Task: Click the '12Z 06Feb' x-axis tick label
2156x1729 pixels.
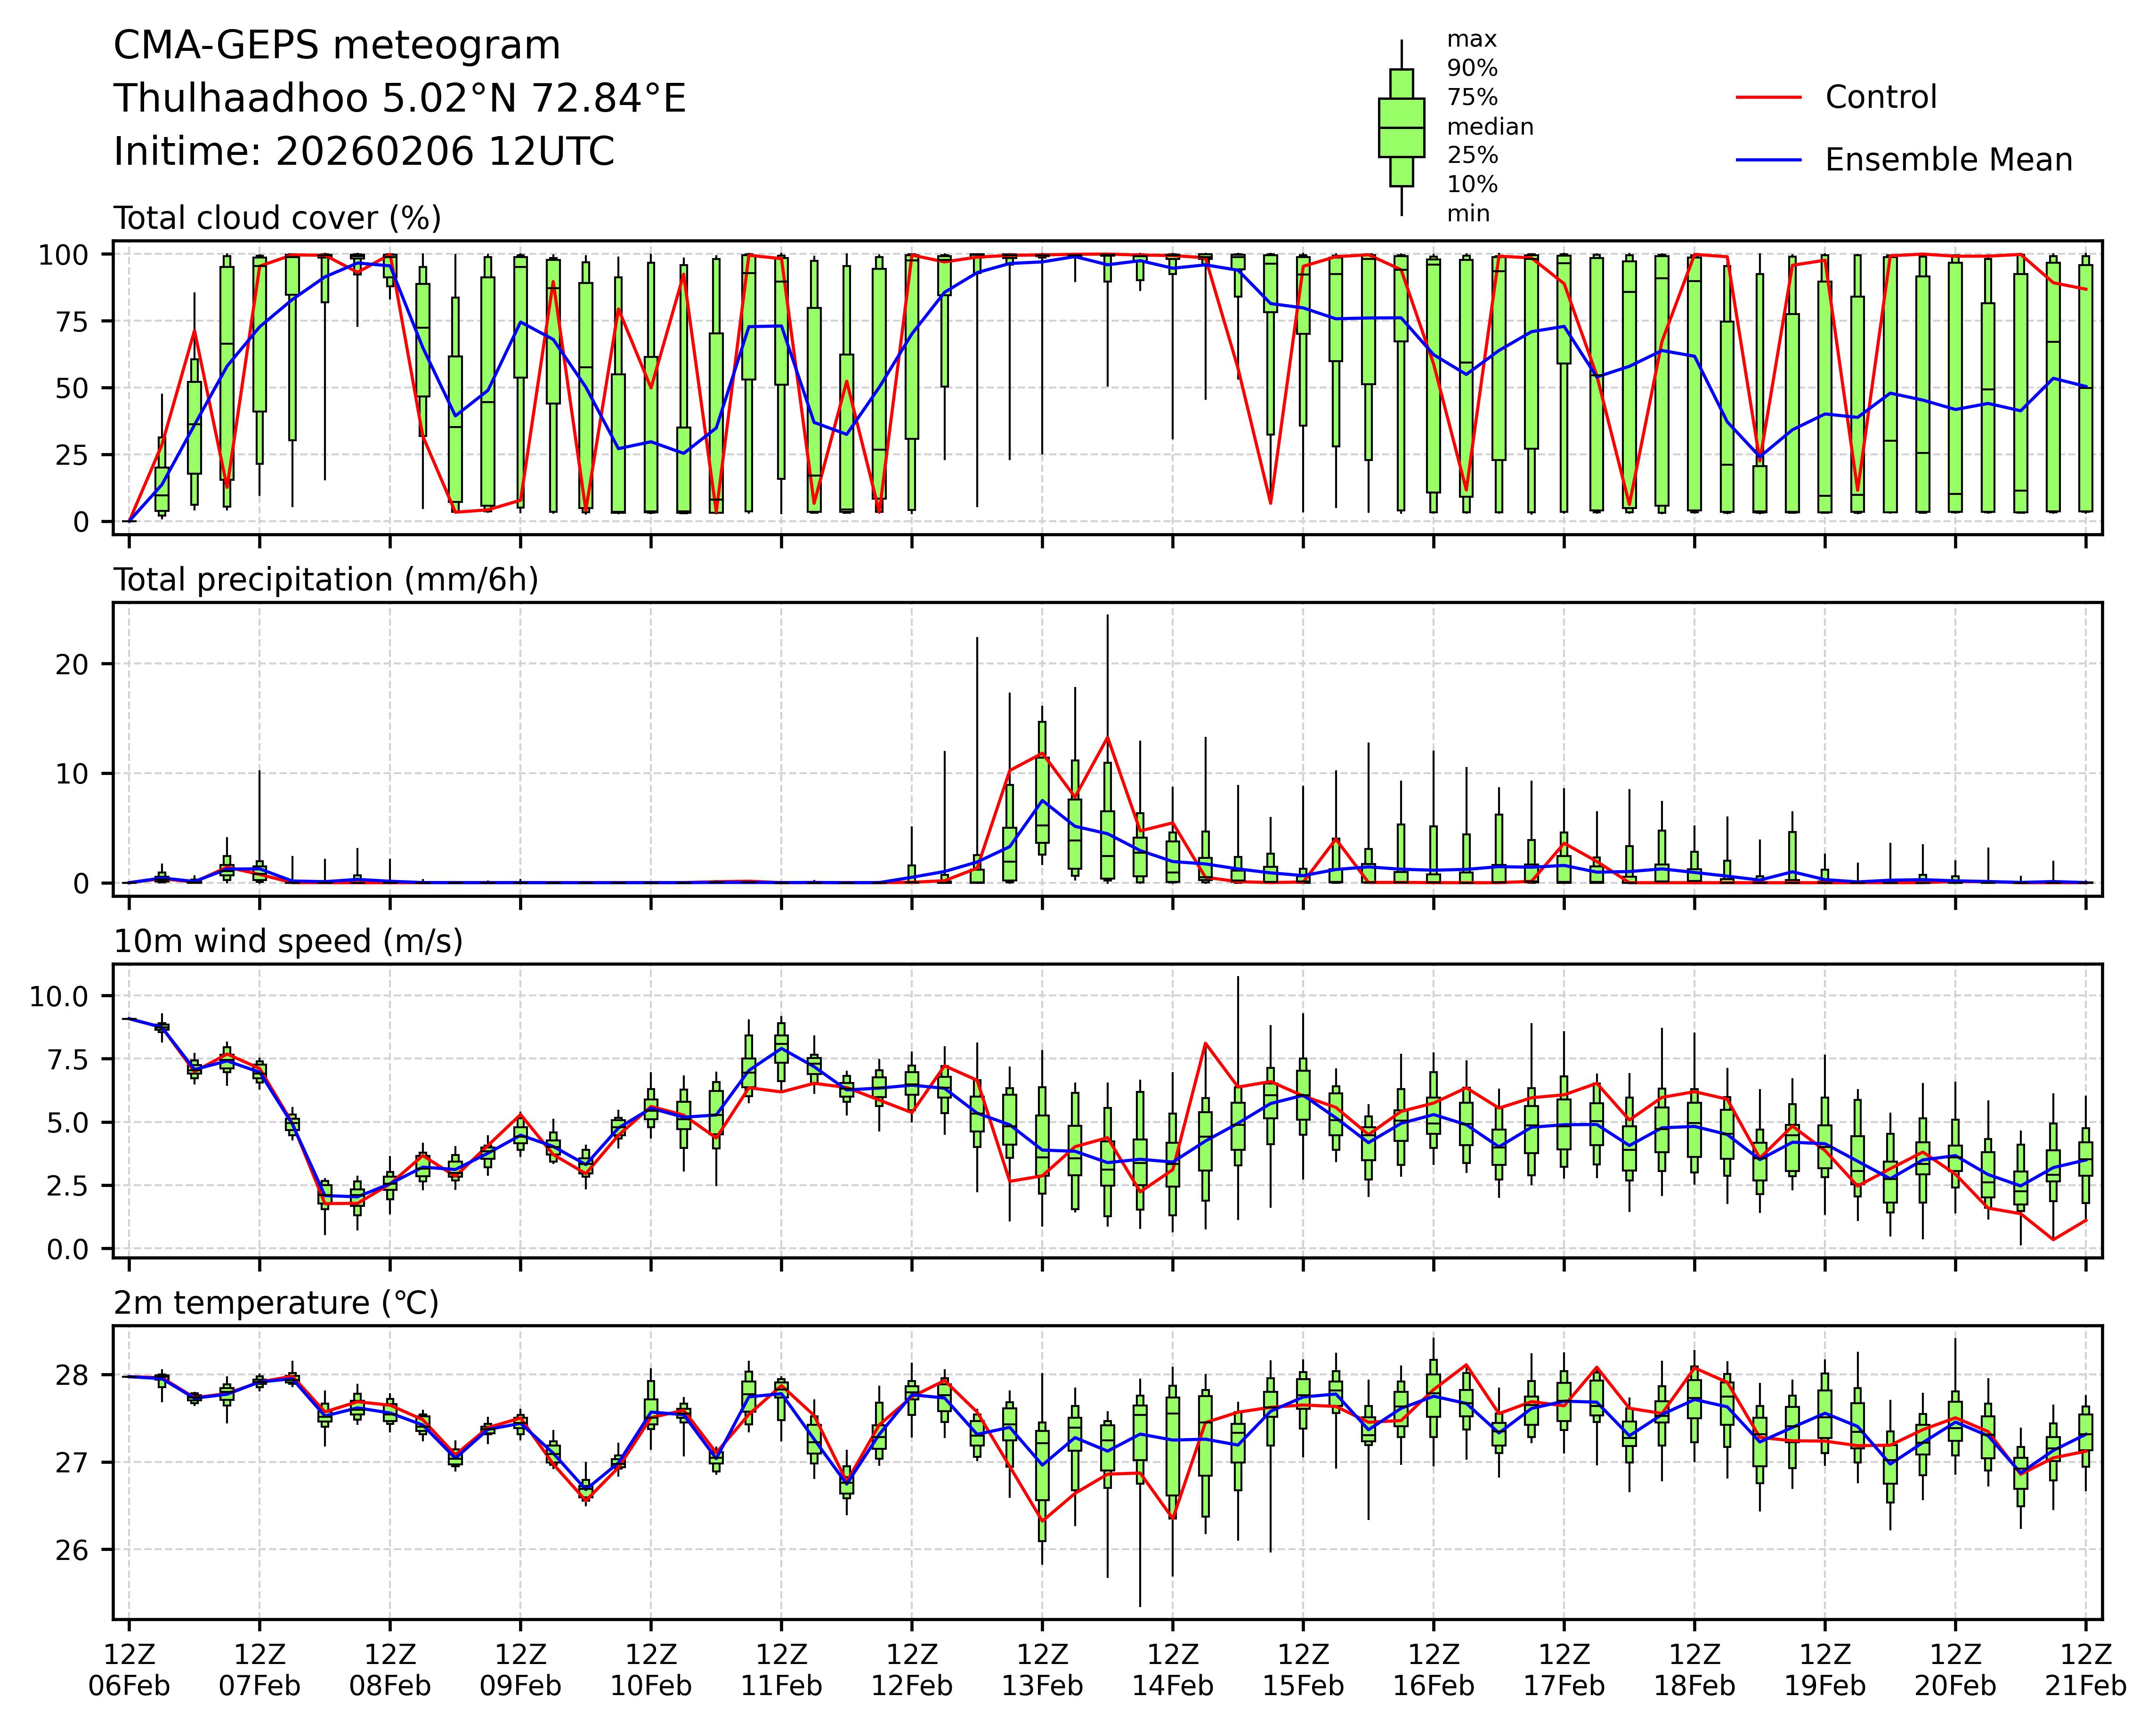Action: point(129,1669)
